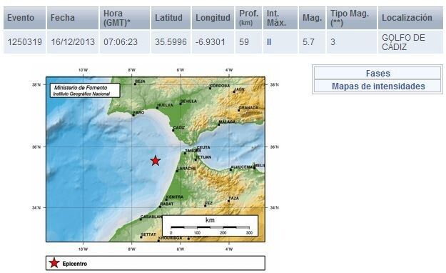Click the SEVILLA city label on map
This screenshot has width=446, height=273.
[x=189, y=101]
